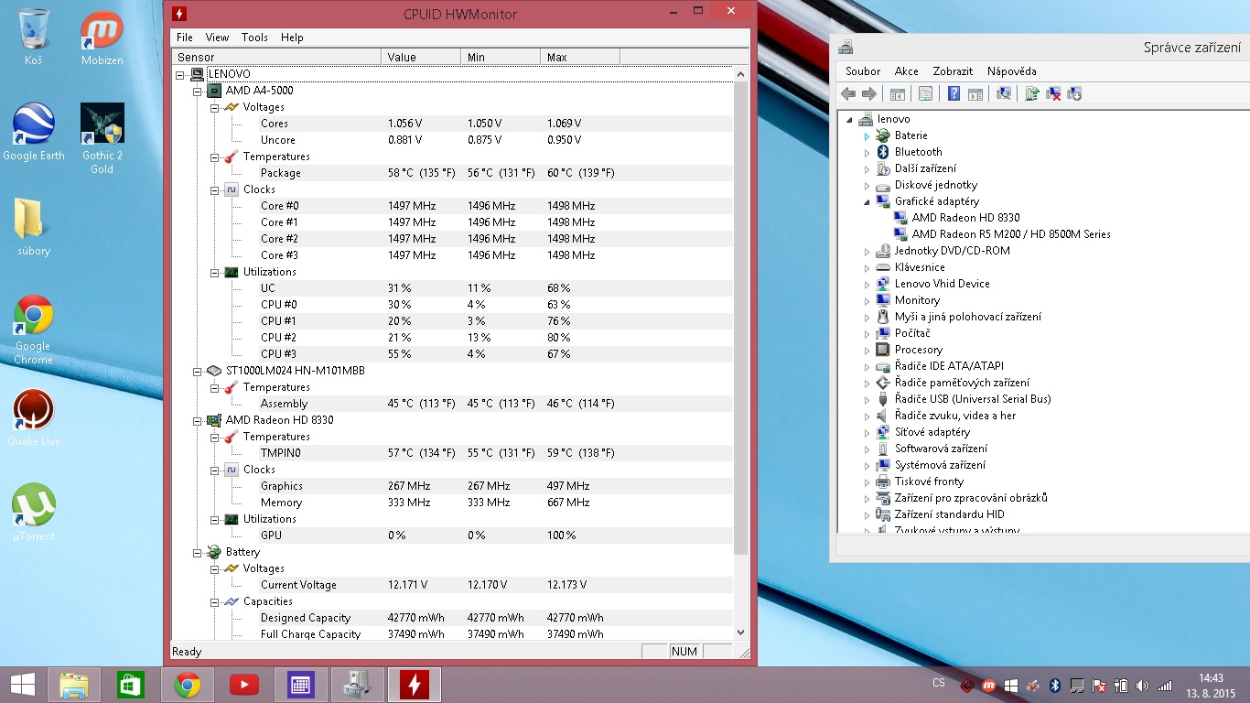Click HWMonitor vertical scrollbar down arrow
1250x703 pixels.
coord(740,632)
